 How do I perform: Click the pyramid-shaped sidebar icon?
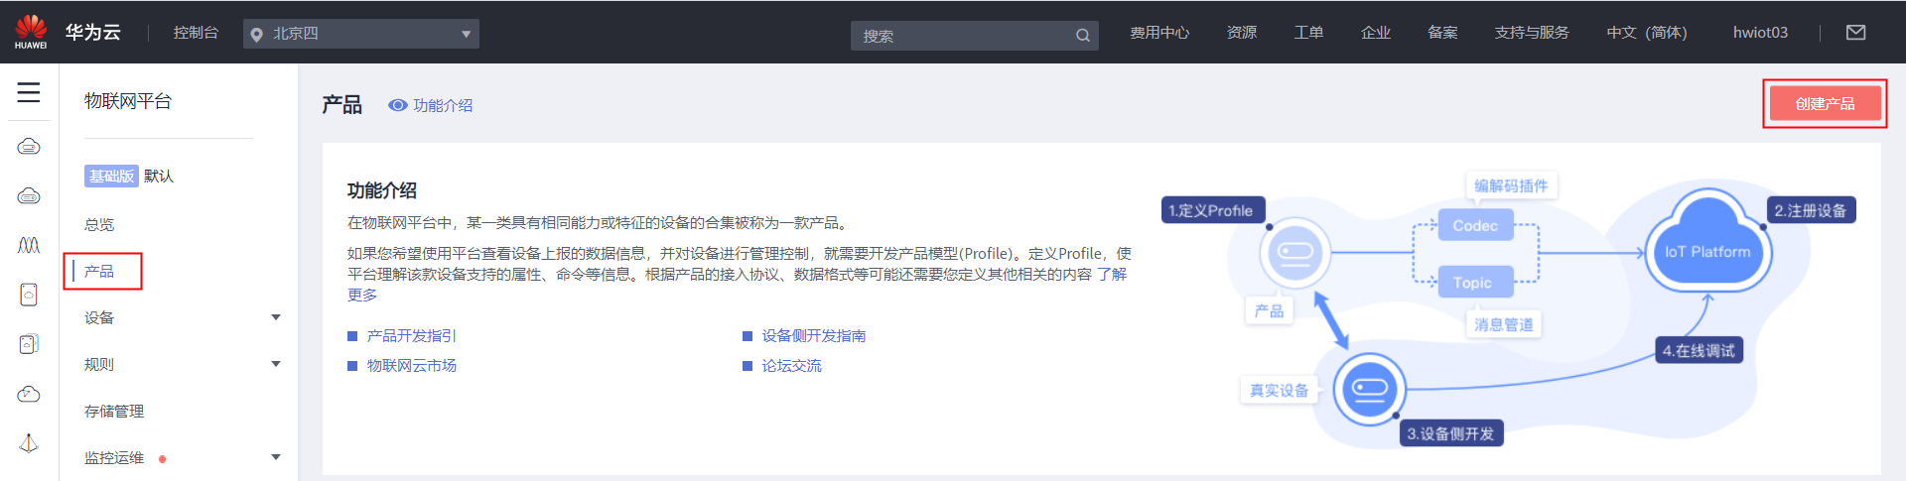29,443
